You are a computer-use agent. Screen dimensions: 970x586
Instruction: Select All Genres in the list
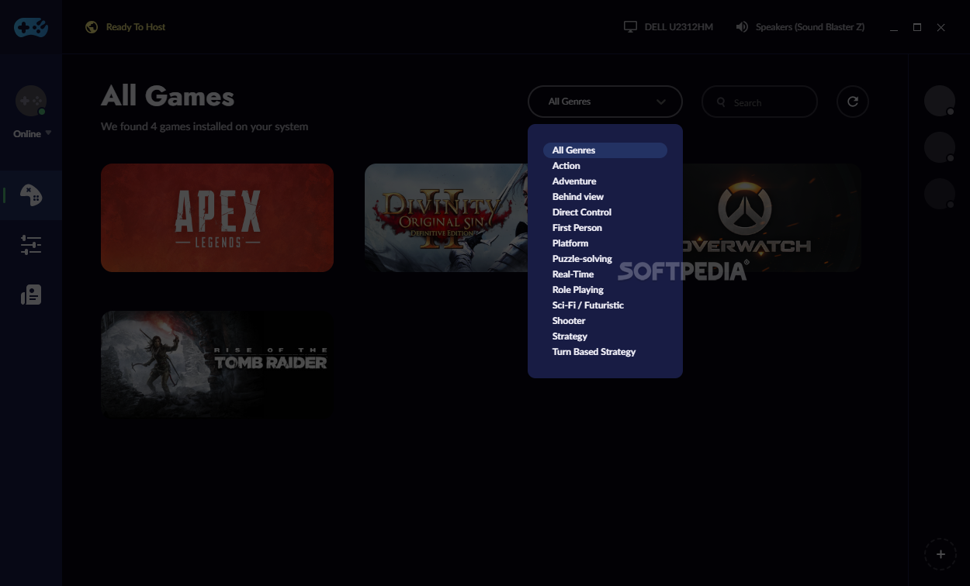(605, 150)
